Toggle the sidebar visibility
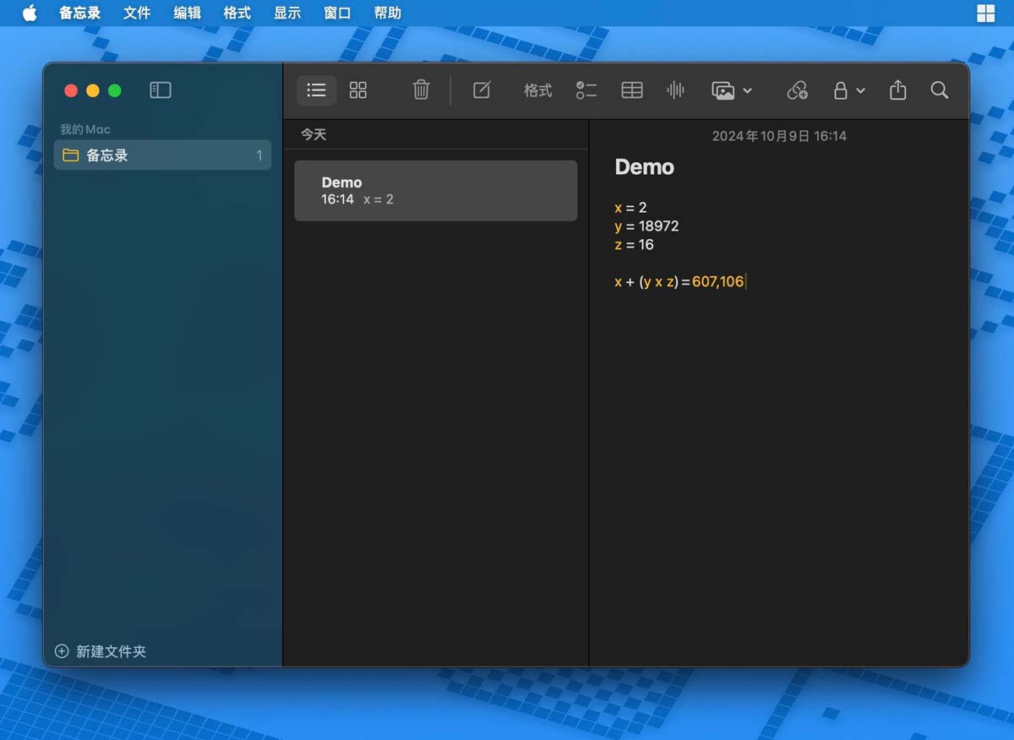The image size is (1014, 740). (161, 90)
